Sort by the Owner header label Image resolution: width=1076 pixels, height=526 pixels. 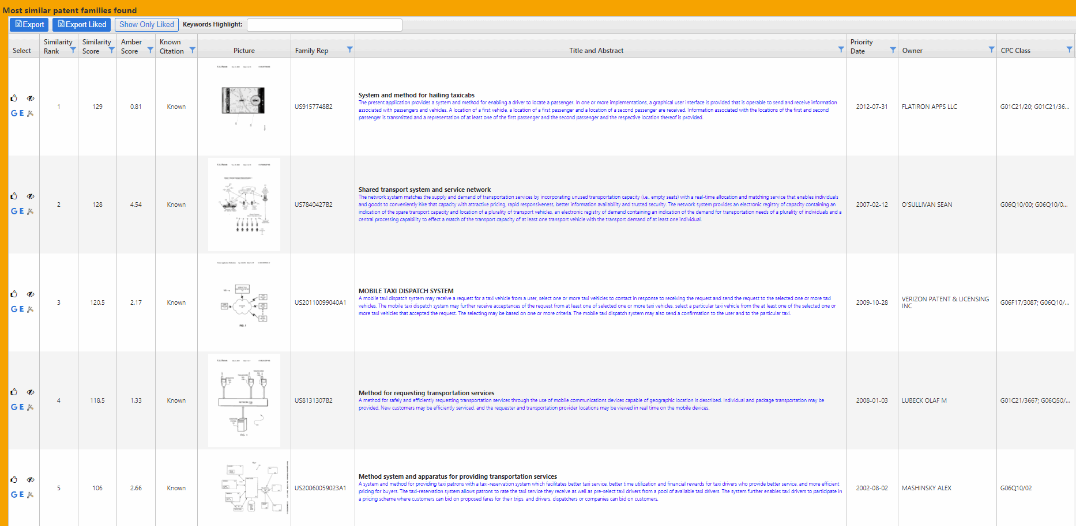(x=912, y=51)
